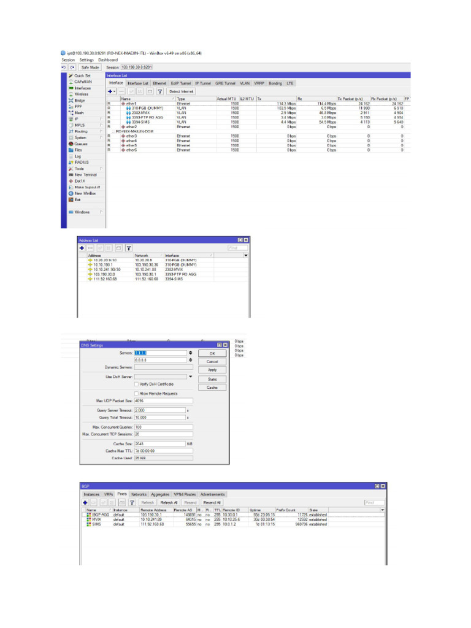The height and width of the screenshot is (628, 471).
Task: Click the Static button in DNS Settings
Action: [x=212, y=379]
